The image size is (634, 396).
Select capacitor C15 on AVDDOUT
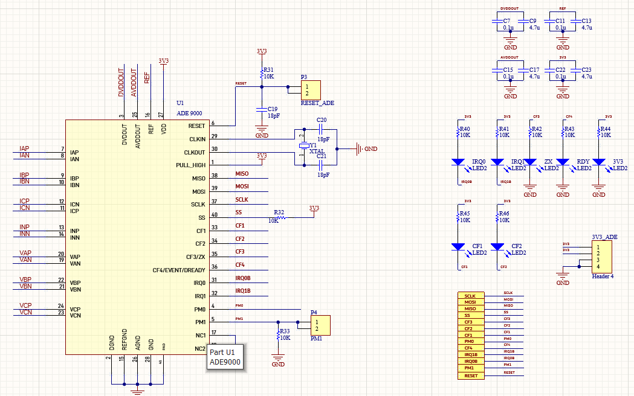497,70
